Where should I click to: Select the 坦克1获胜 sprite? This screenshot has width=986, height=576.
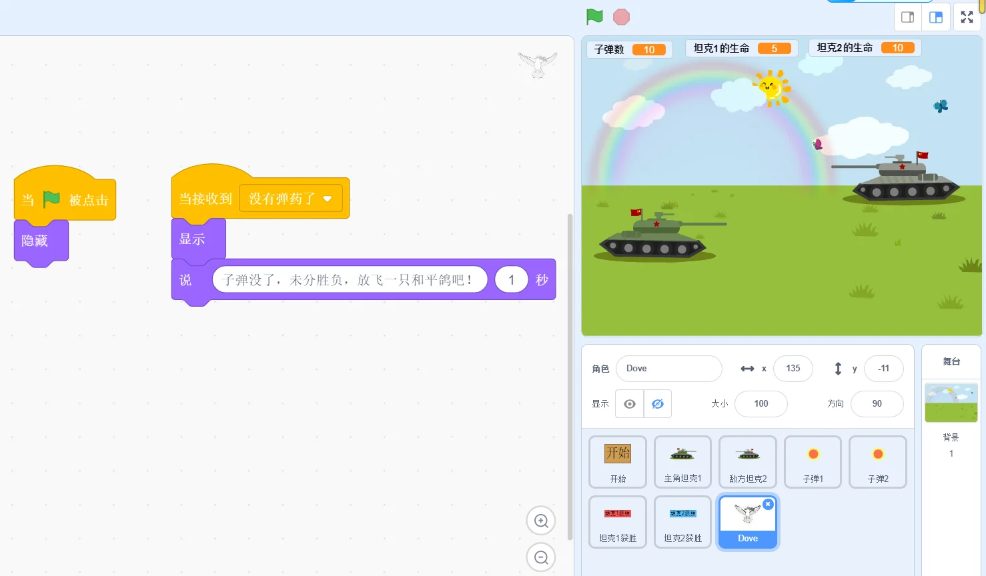(x=617, y=522)
